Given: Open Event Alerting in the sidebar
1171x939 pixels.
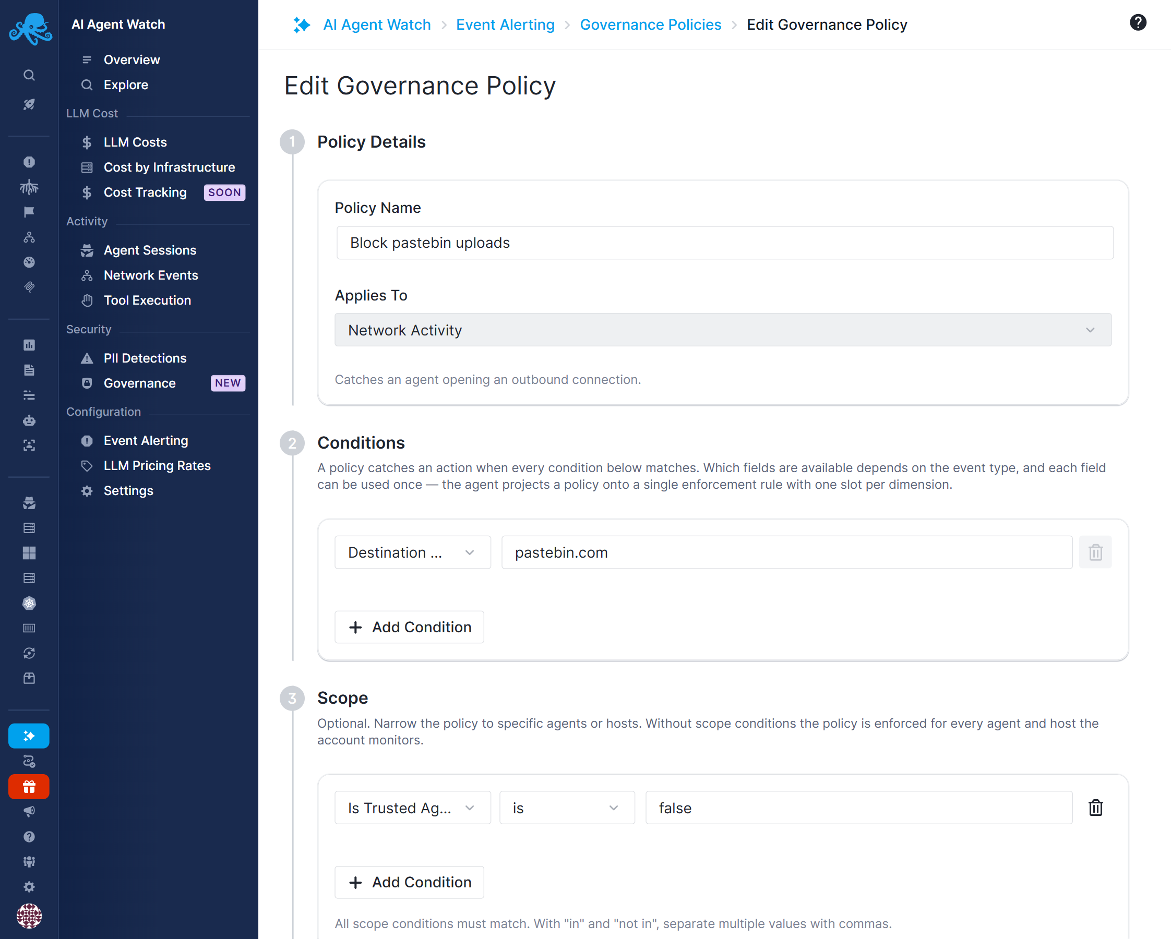Looking at the screenshot, I should 146,441.
